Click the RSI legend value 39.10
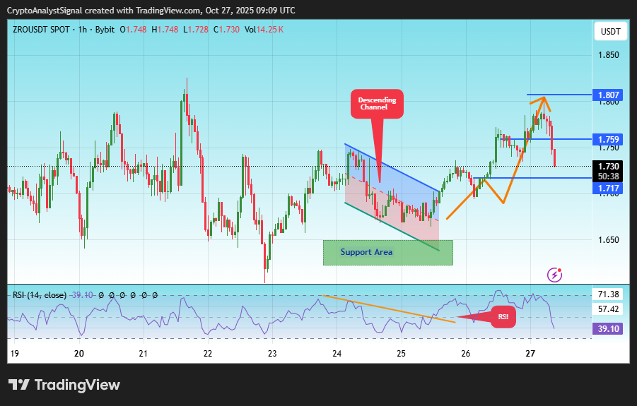 82,295
